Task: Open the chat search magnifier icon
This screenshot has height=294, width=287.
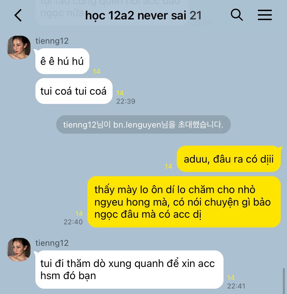Action: [x=237, y=15]
